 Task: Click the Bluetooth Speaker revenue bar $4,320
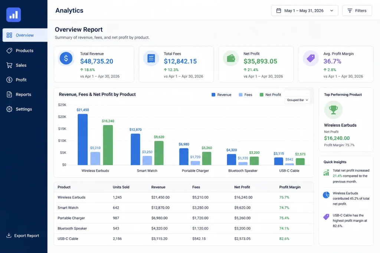pos(232,160)
